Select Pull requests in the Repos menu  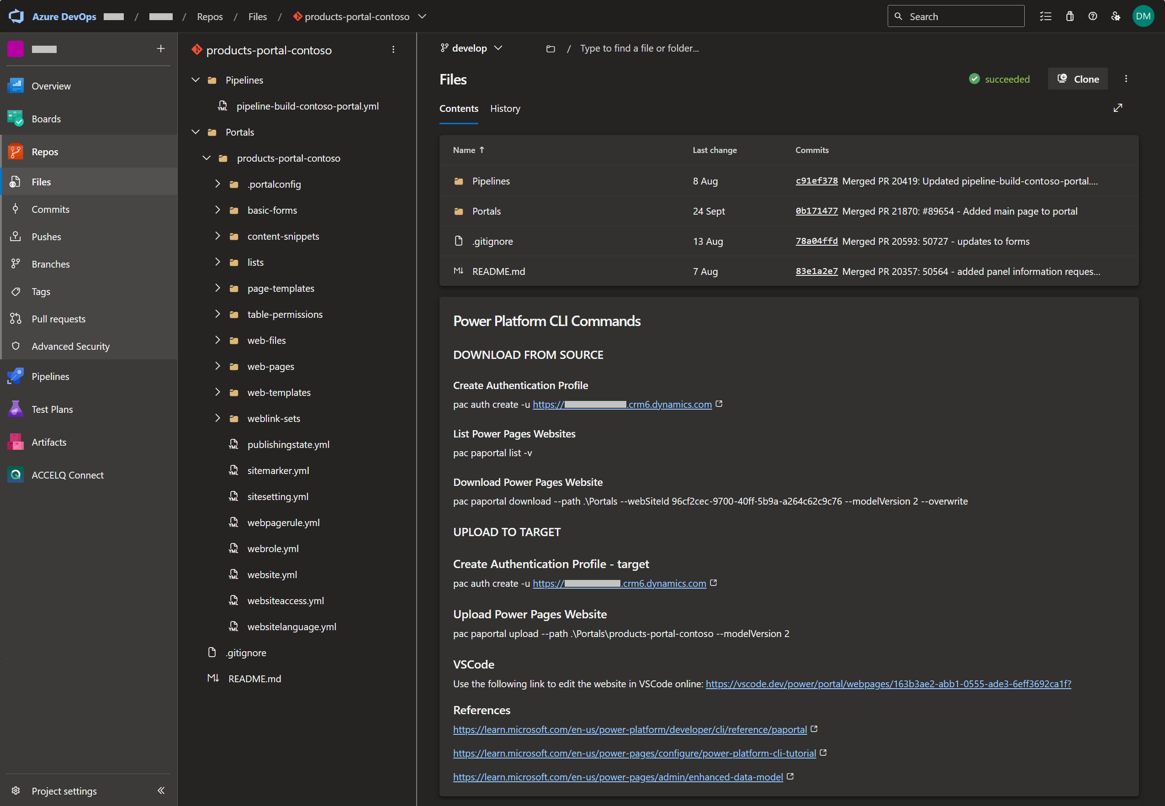58,319
